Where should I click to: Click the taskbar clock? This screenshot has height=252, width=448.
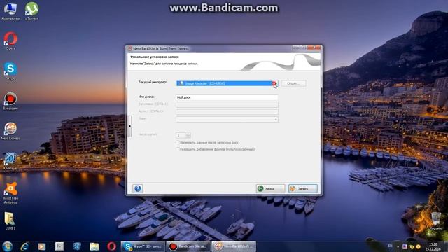coord(433,246)
